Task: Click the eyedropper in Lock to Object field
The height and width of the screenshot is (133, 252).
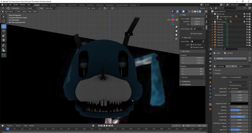Action: click(x=203, y=42)
